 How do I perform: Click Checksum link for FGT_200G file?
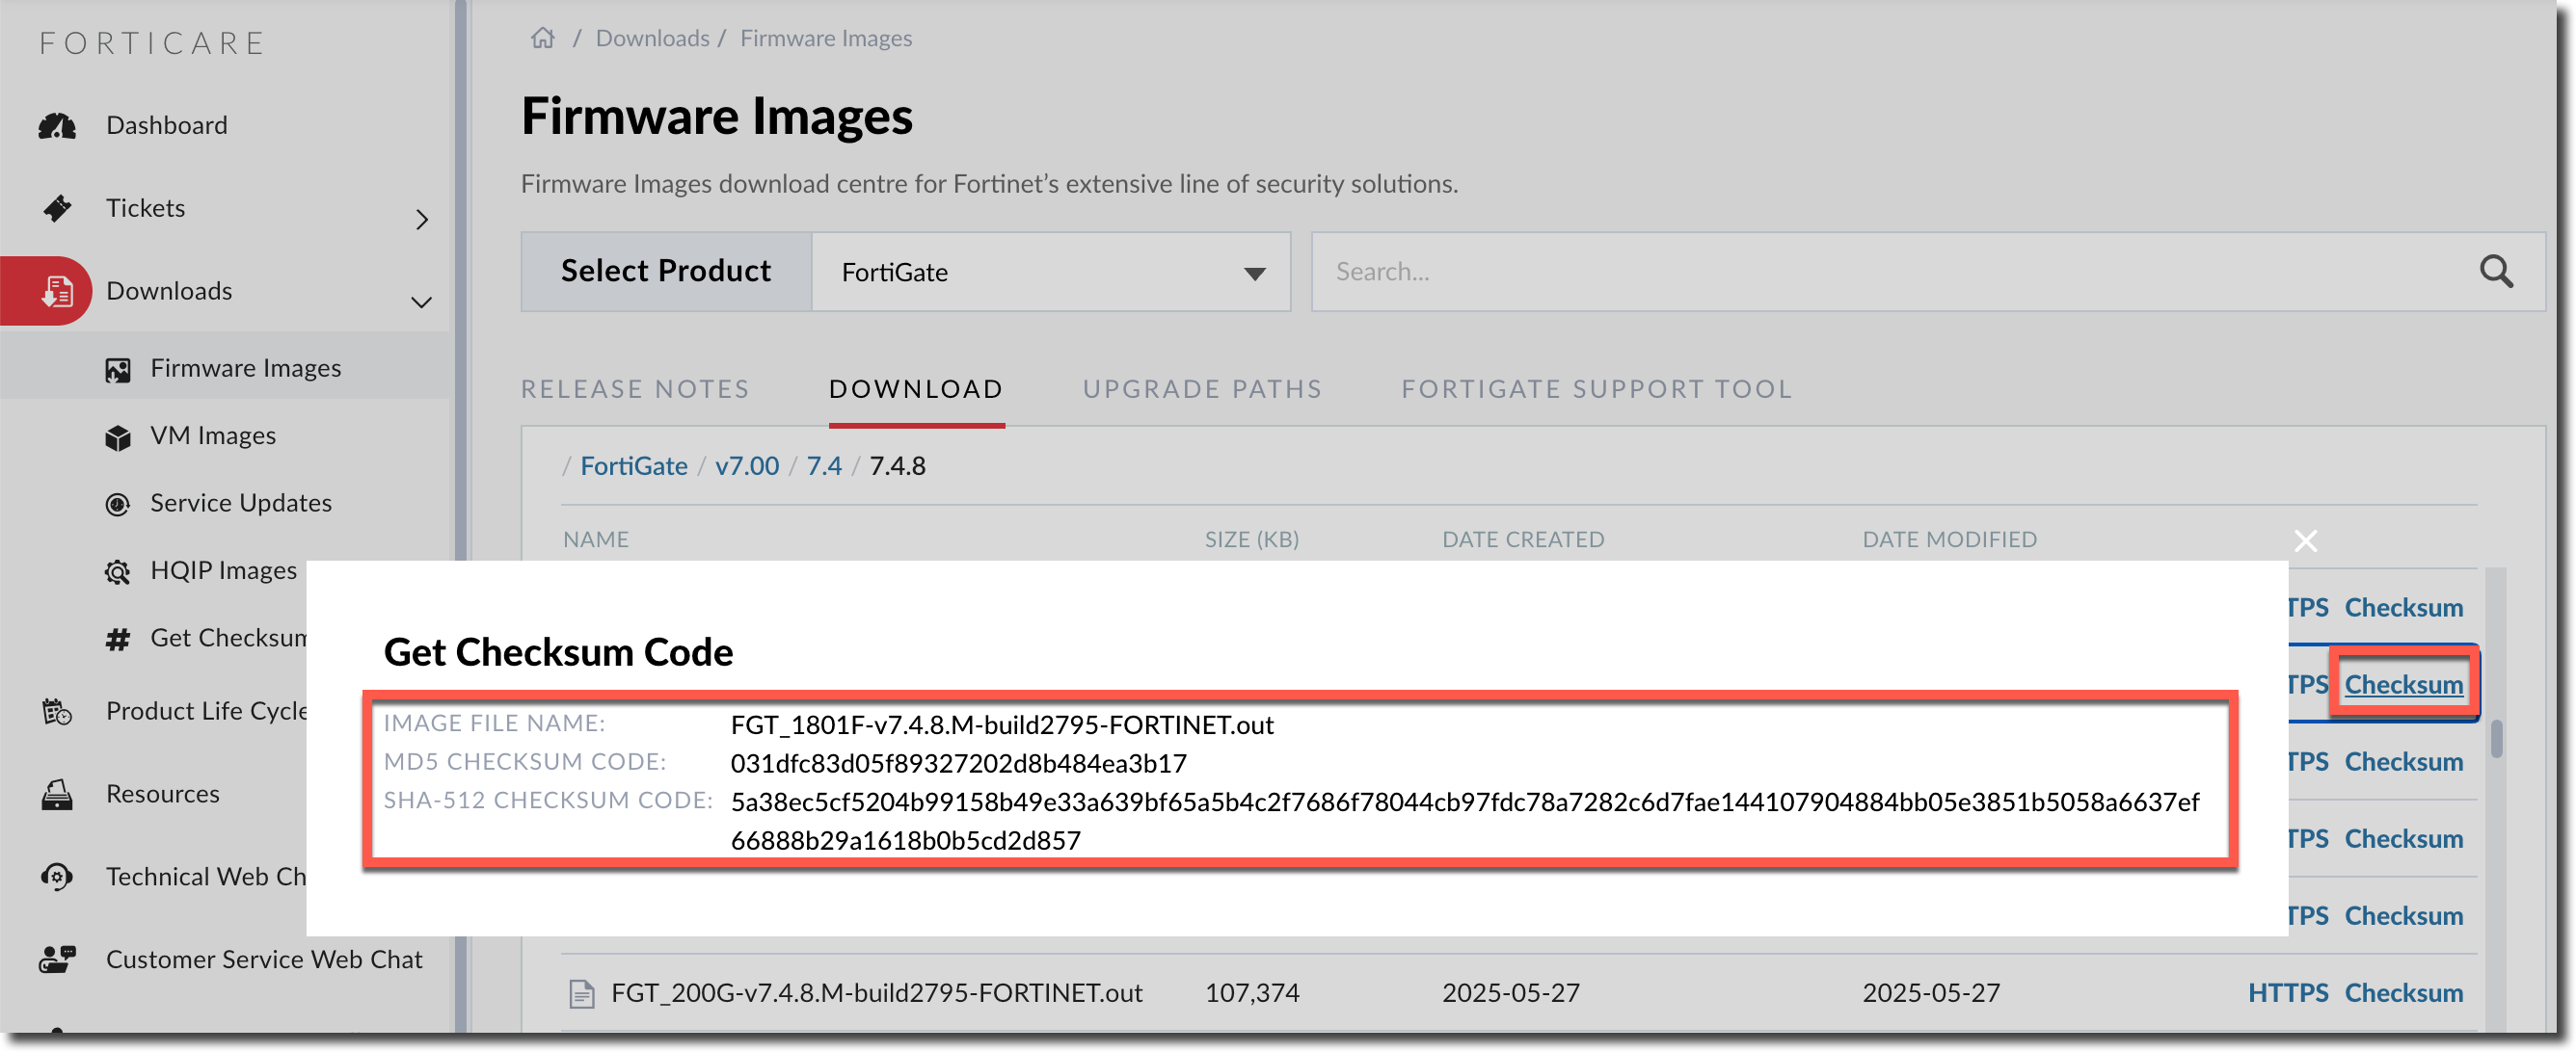click(2403, 993)
